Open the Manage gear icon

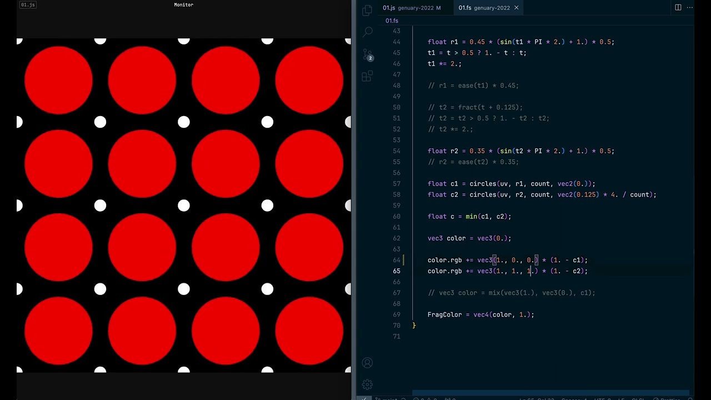(367, 384)
